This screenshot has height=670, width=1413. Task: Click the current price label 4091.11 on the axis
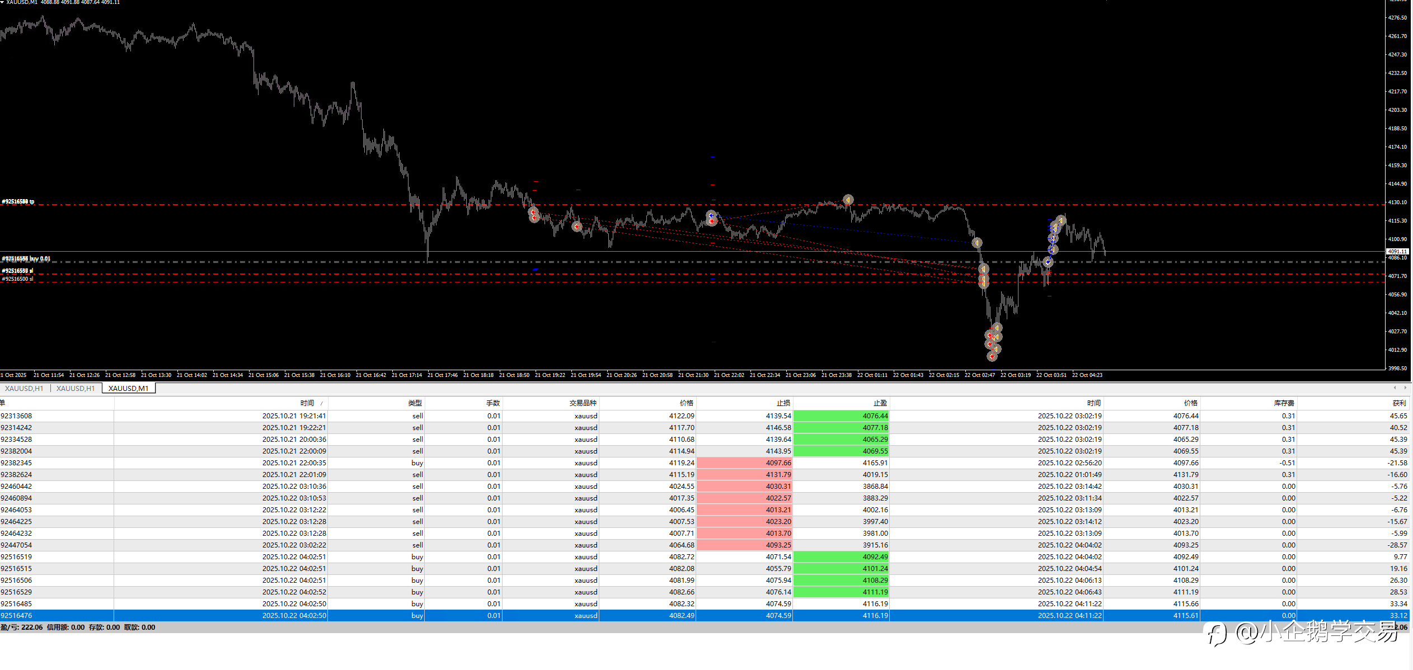[1397, 252]
